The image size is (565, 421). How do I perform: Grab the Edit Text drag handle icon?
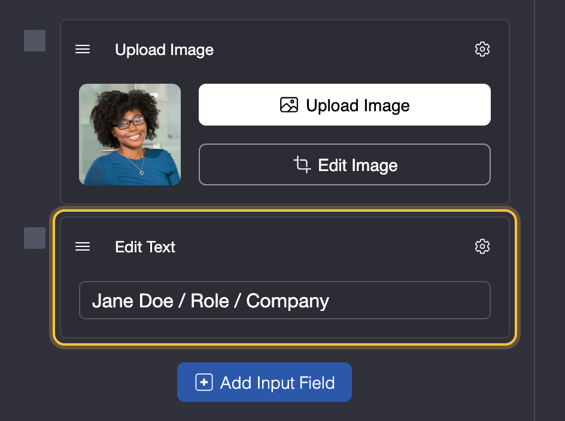pyautogui.click(x=83, y=247)
